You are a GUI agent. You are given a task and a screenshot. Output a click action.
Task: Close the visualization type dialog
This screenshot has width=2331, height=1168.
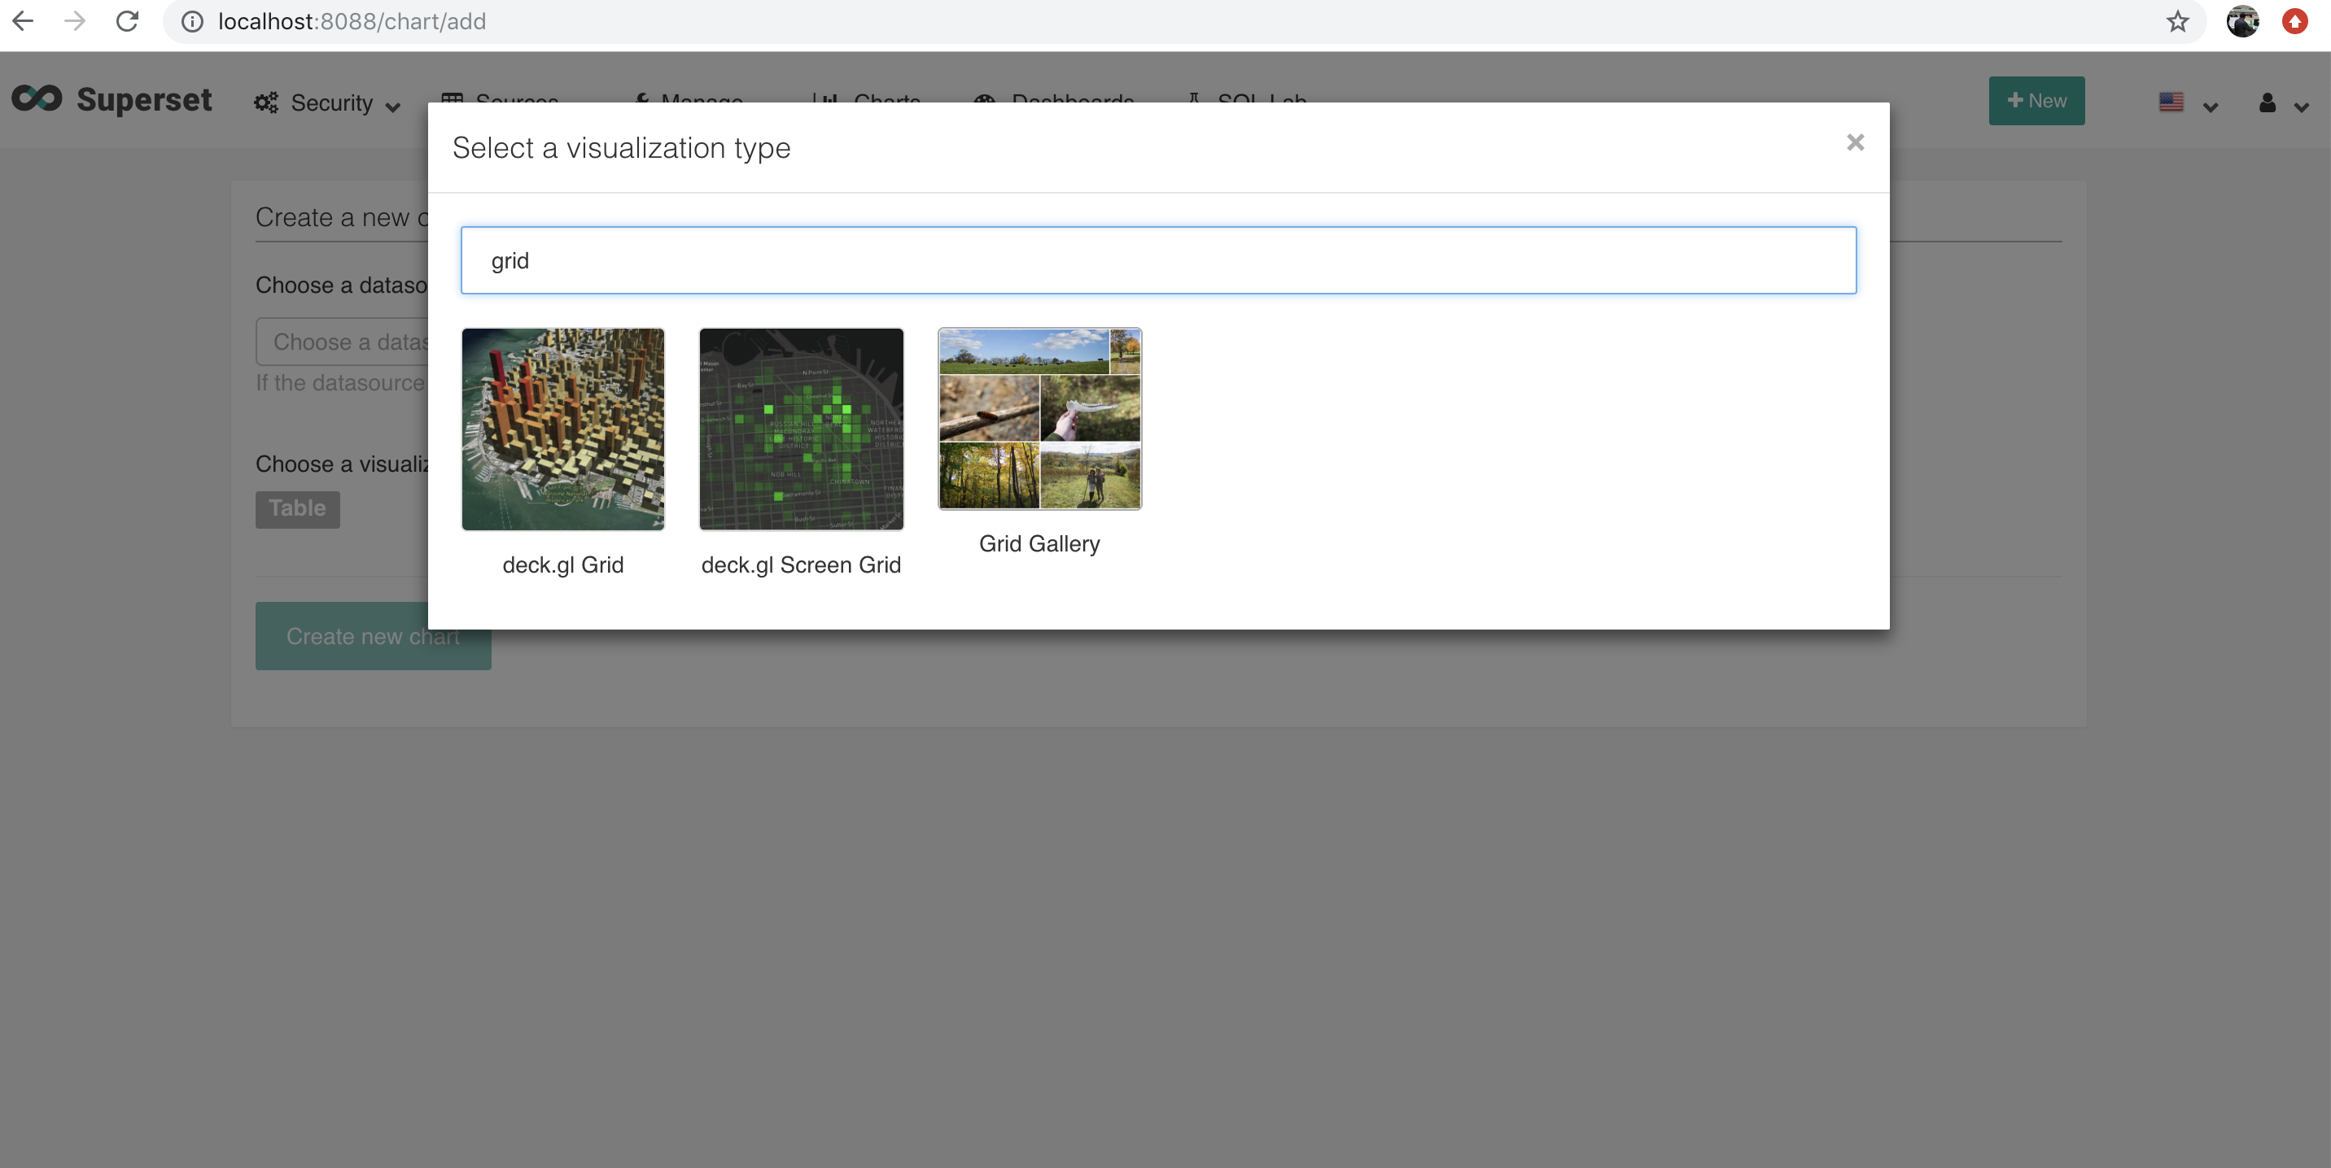[x=1854, y=143]
